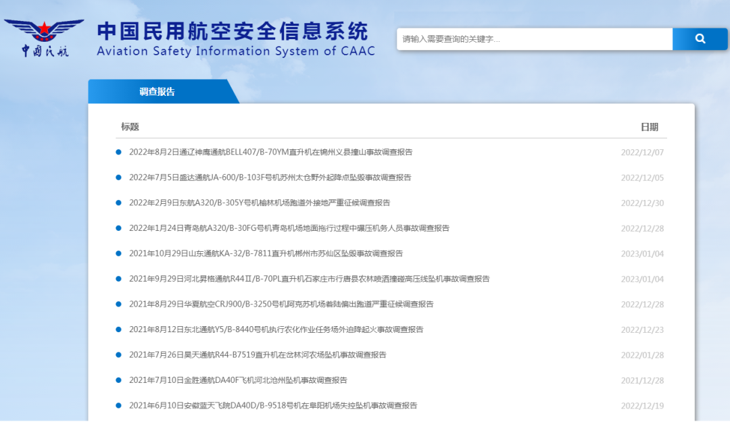Click the date 2022/12/30
The height and width of the screenshot is (422, 730).
tap(643, 203)
